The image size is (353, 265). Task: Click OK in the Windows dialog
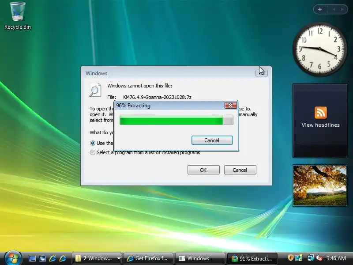point(203,170)
